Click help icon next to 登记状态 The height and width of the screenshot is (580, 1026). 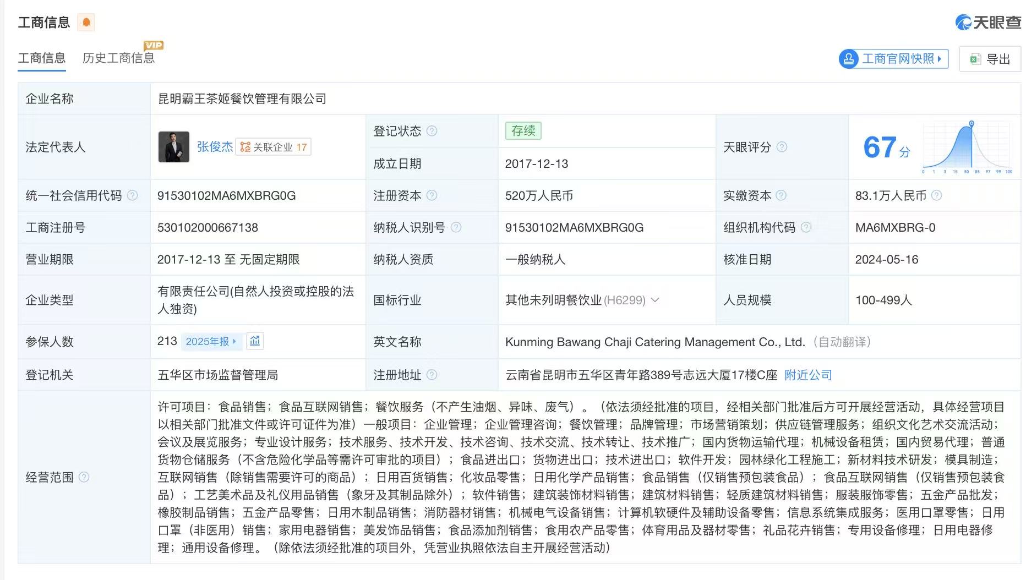pyautogui.click(x=432, y=131)
